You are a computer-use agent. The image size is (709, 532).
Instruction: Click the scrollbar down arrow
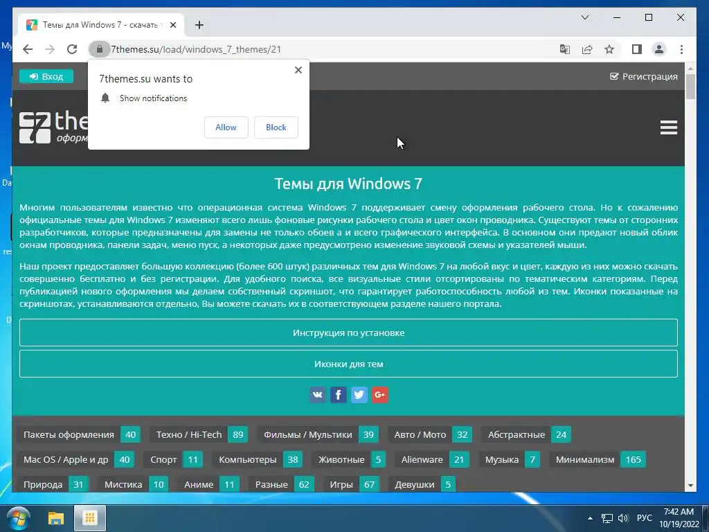pyautogui.click(x=690, y=486)
